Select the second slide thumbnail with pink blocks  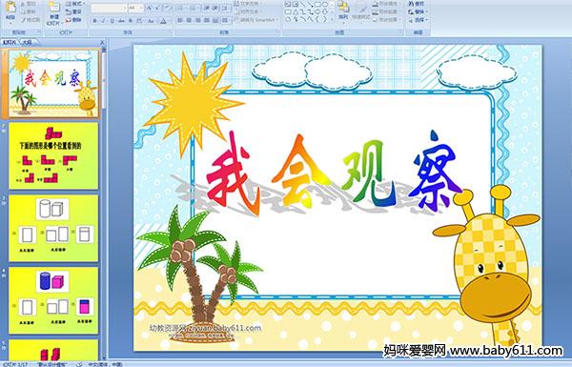click(53, 155)
